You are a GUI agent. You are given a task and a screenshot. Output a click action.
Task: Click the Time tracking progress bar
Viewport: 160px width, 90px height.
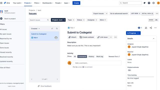[140, 77]
